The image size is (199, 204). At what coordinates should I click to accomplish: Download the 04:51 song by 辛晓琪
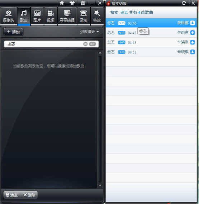click(193, 52)
